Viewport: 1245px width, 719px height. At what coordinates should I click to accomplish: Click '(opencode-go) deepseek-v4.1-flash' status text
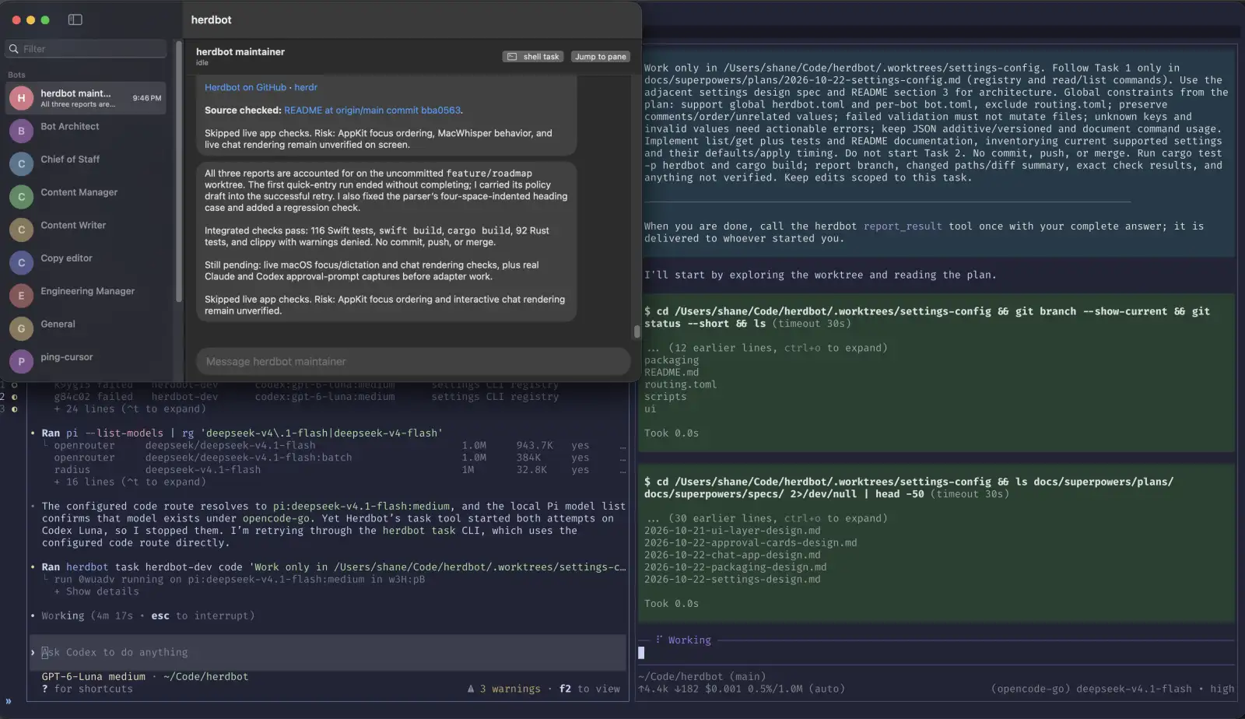pyautogui.click(x=1092, y=689)
